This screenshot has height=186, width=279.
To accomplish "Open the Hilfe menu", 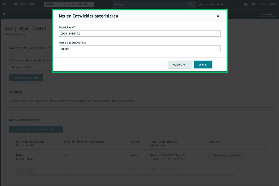I will (273, 4).
